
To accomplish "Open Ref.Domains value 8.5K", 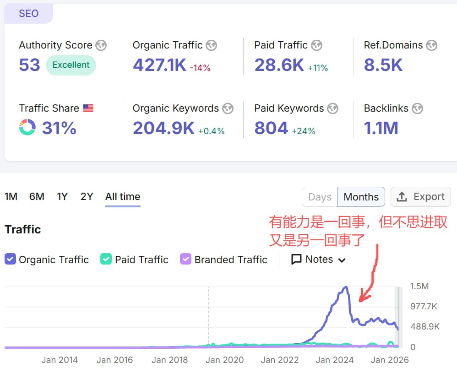I will (x=383, y=65).
